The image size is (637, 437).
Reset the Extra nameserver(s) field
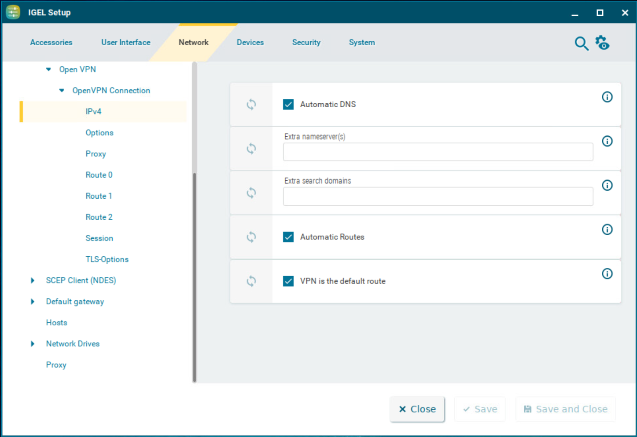click(251, 149)
